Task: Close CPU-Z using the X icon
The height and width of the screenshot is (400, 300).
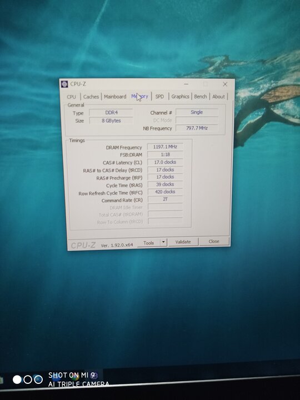Action: [225, 84]
